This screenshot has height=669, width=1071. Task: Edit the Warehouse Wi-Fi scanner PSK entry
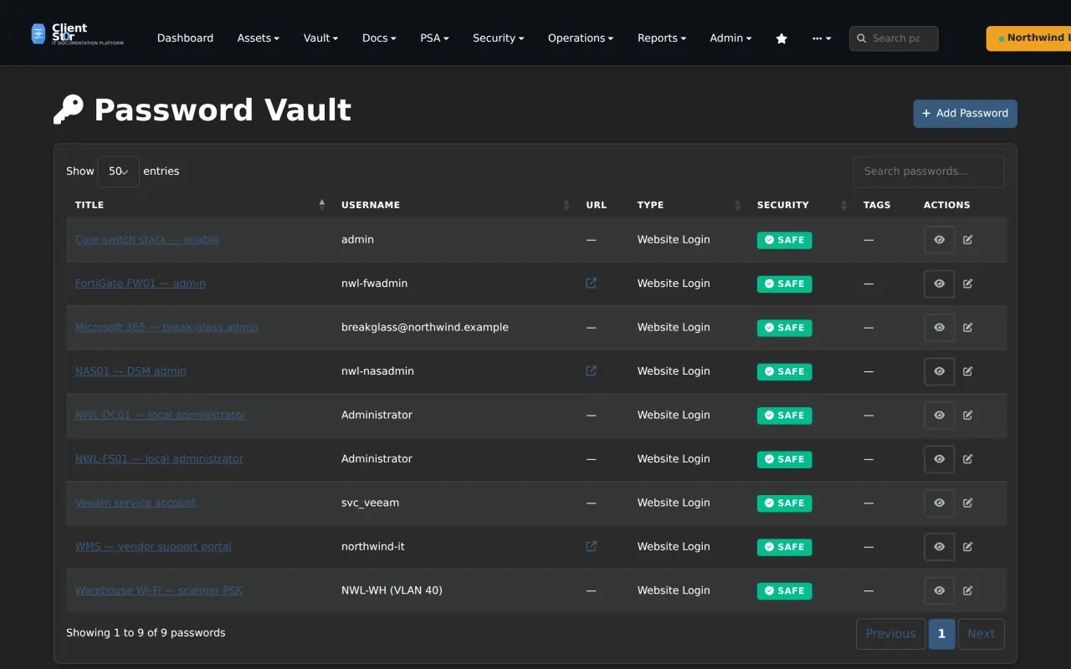tap(968, 591)
